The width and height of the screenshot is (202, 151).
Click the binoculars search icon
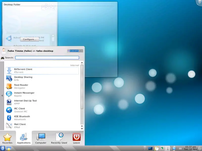3,58
